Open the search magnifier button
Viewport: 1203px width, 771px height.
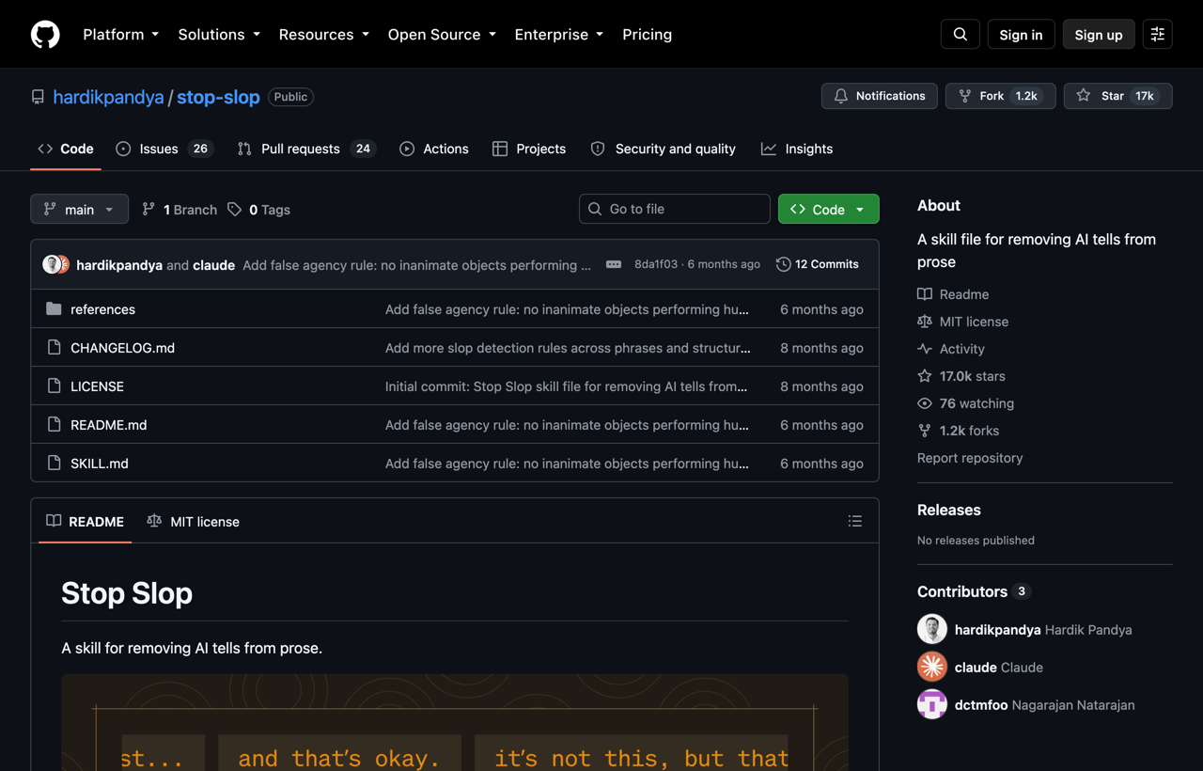click(x=961, y=35)
